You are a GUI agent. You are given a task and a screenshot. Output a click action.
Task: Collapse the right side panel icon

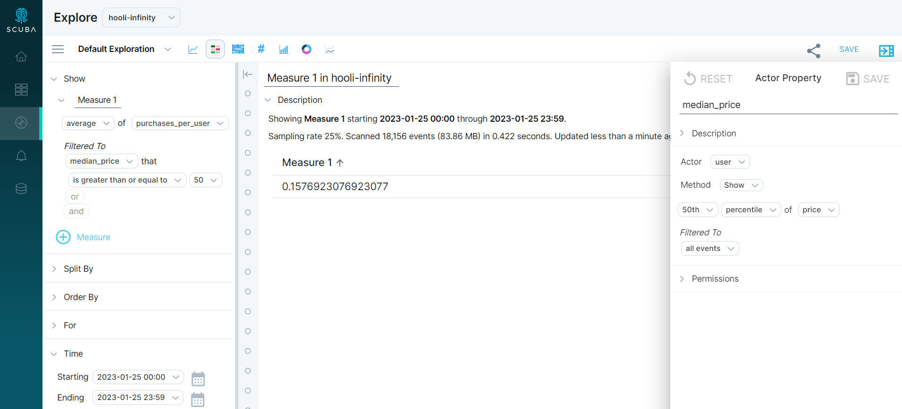(x=886, y=51)
